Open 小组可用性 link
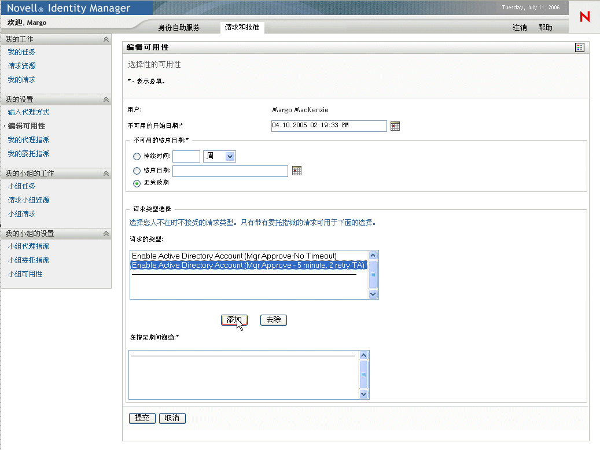This screenshot has height=450, width=600. pyautogui.click(x=25, y=274)
